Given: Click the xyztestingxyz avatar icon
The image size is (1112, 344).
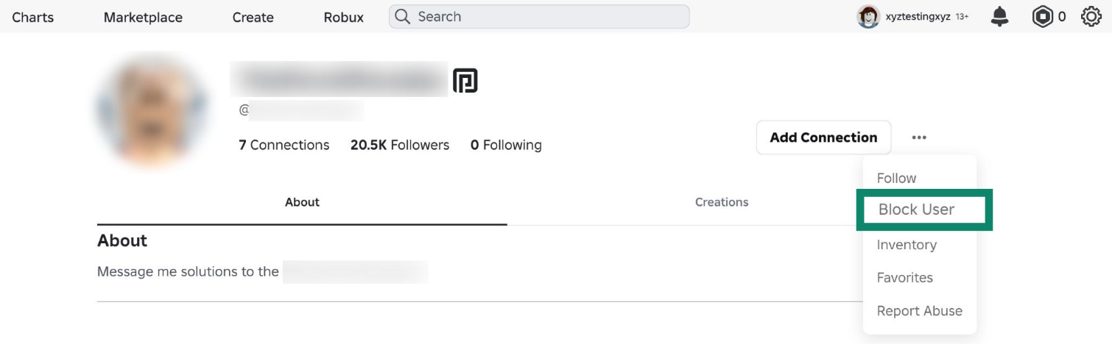Looking at the screenshot, I should coord(869,17).
